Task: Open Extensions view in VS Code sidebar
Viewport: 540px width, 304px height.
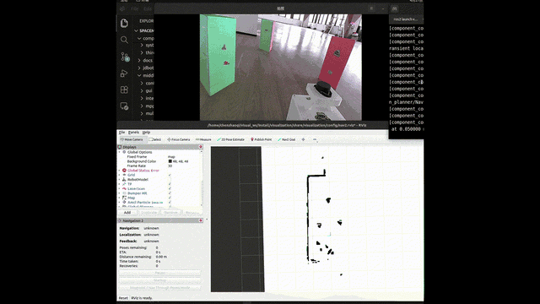Action: pos(124,90)
